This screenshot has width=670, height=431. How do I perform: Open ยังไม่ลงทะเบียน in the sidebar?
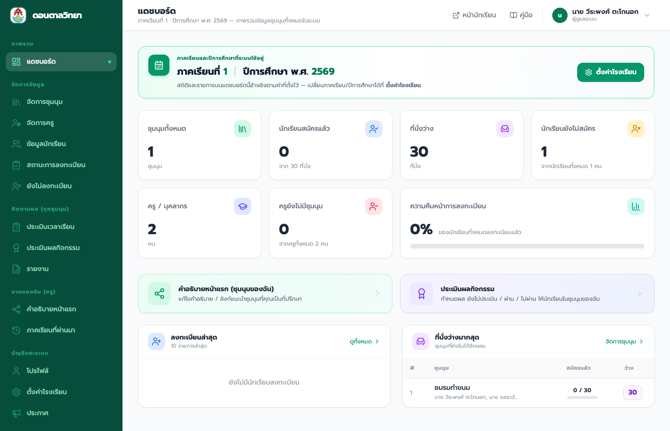61,186
